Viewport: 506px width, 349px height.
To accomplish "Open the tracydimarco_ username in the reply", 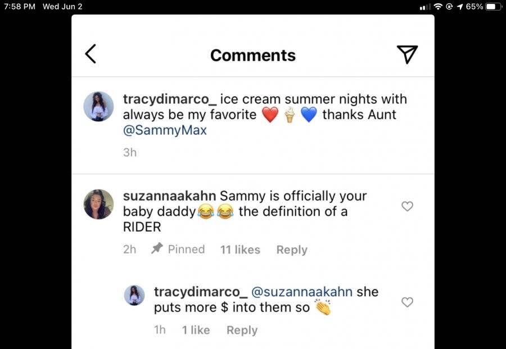I will (201, 292).
